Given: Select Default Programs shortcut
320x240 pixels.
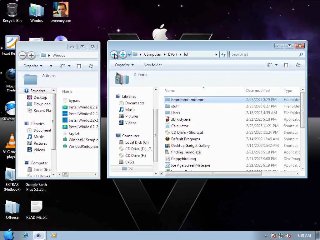Looking at the screenshot, I should coord(232,139).
